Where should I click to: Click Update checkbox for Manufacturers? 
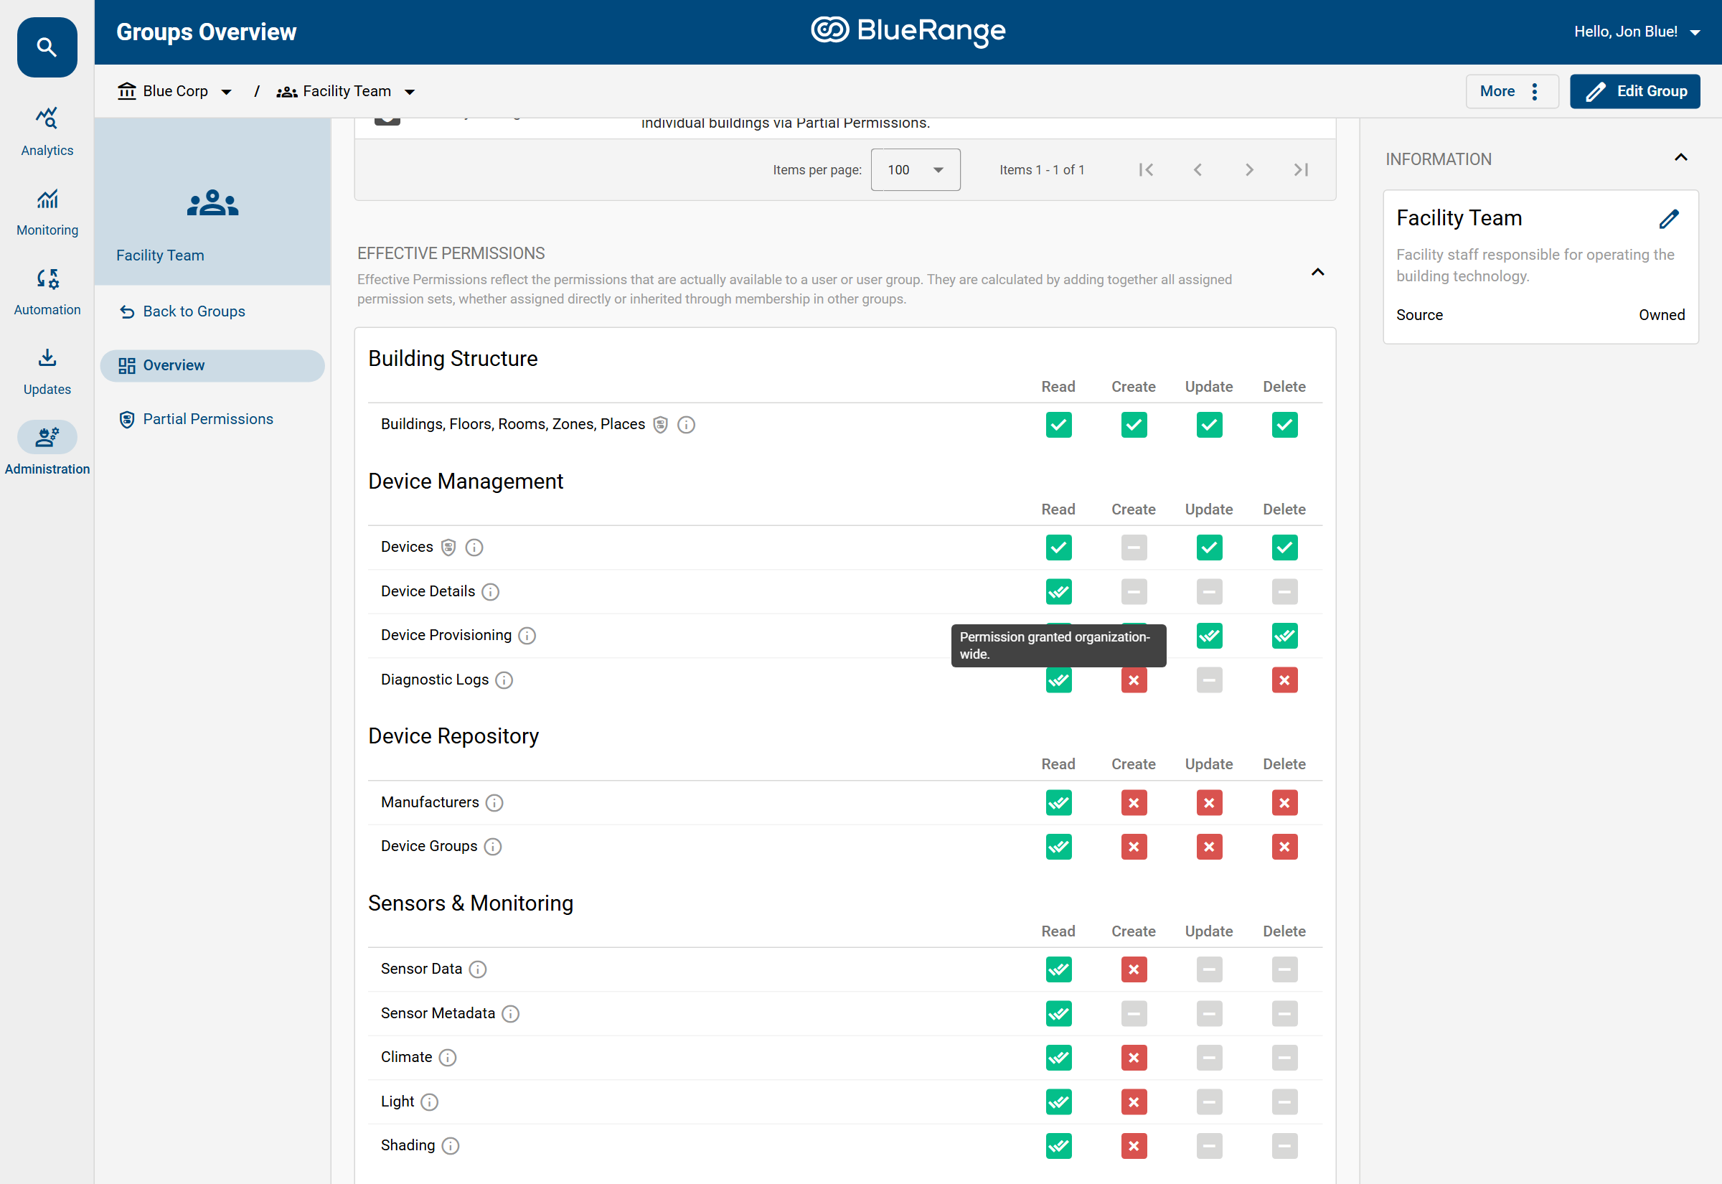click(1209, 803)
